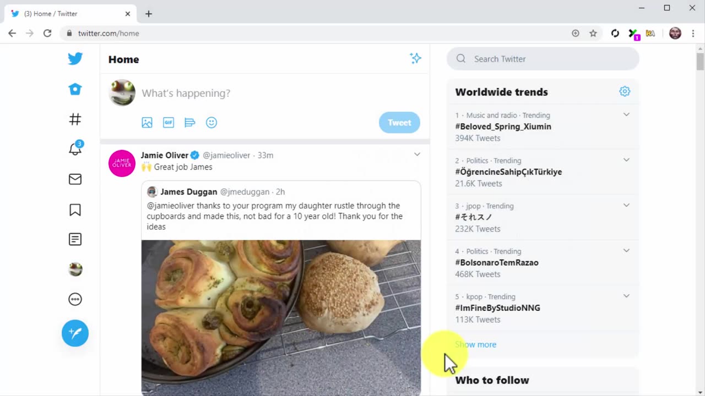Reload the page with refresh icon

(47, 33)
